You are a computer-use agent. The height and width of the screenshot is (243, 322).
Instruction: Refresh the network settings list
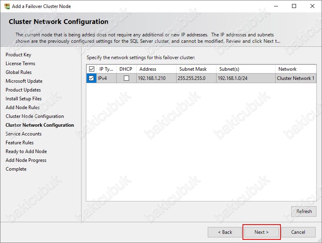tap(304, 211)
